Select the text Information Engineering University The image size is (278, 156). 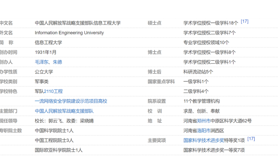(x=69, y=33)
